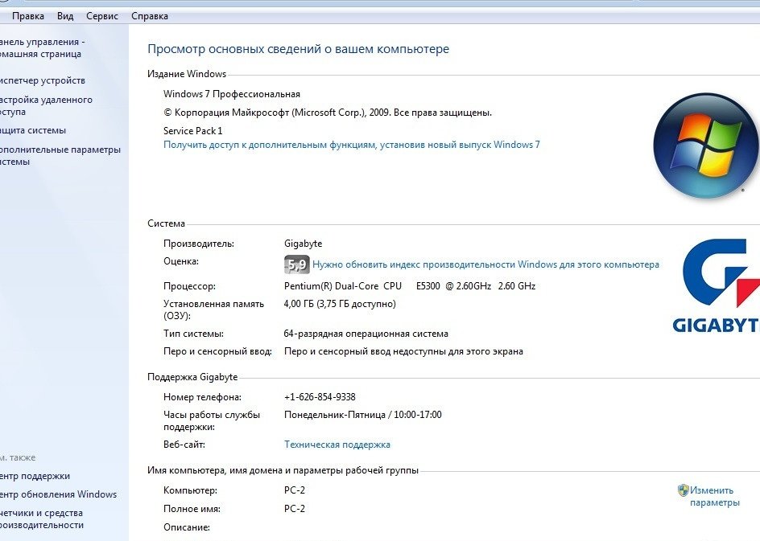Click manufacturer value Gigabyte

point(303,244)
